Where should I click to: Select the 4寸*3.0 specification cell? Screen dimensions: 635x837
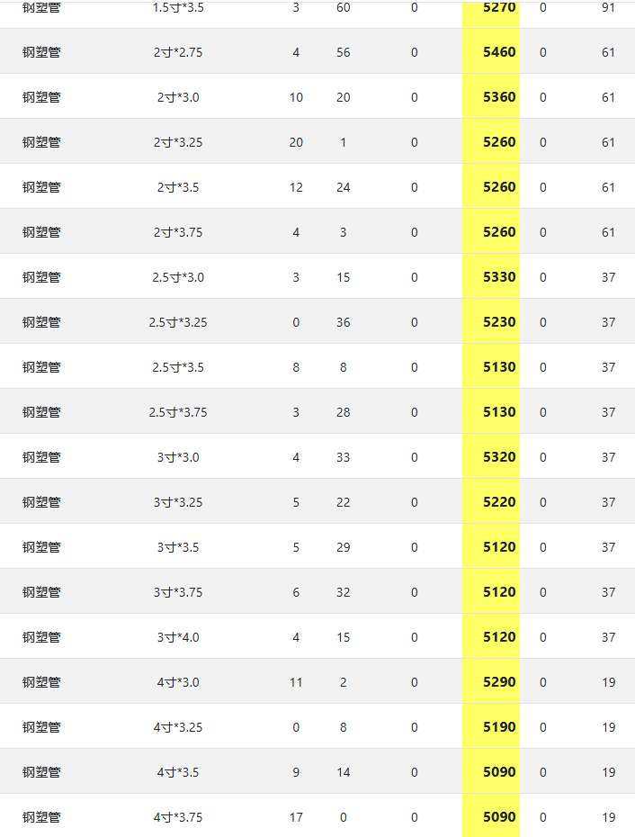178,682
